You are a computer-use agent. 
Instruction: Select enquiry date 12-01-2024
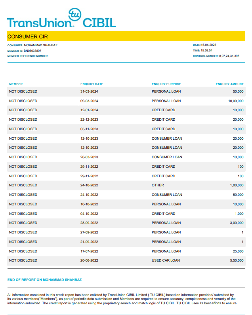pyautogui.click(x=89, y=110)
